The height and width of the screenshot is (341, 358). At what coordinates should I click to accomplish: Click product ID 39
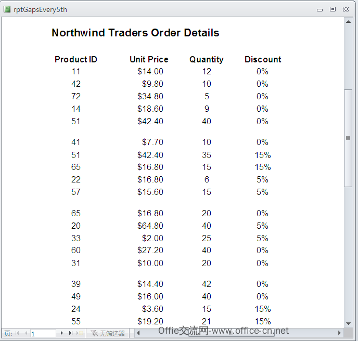[x=76, y=284]
